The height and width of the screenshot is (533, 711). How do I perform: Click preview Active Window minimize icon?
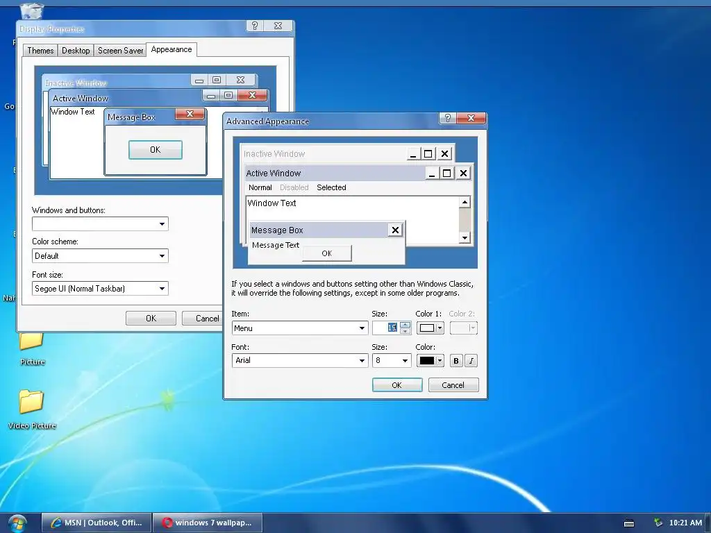(432, 173)
